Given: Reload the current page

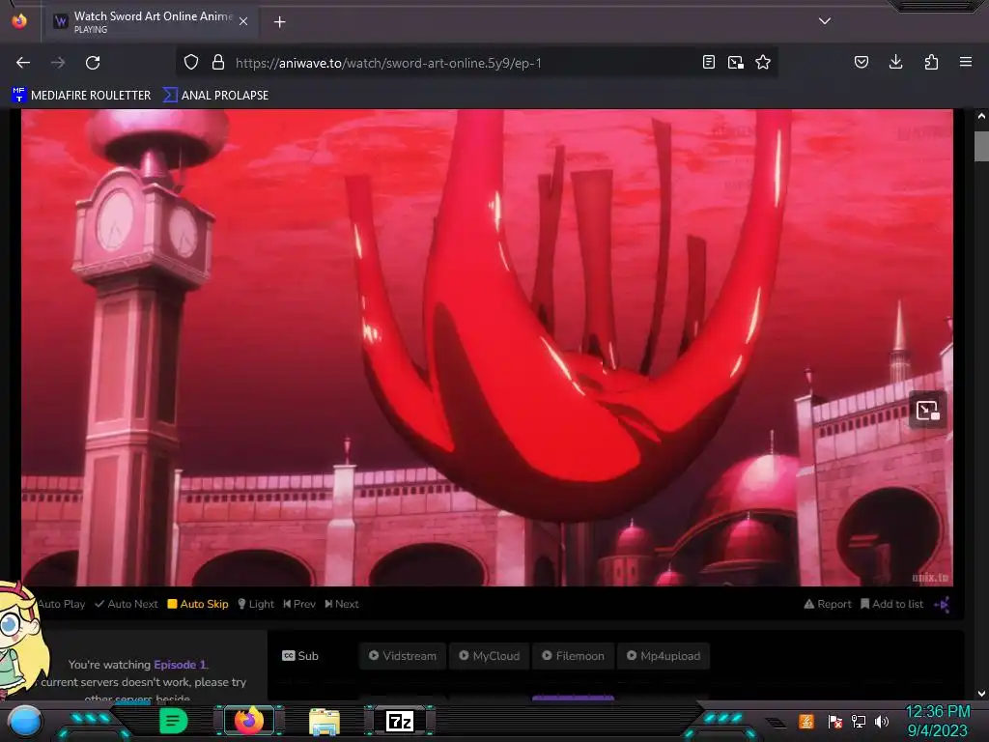Looking at the screenshot, I should pos(93,63).
